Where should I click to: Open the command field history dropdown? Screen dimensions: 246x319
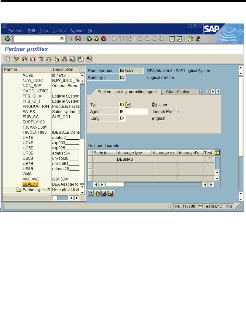pos(62,39)
